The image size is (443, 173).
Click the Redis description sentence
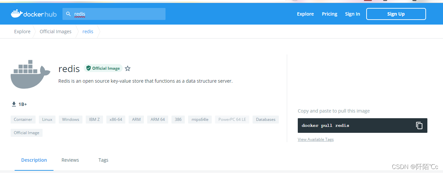coord(146,81)
